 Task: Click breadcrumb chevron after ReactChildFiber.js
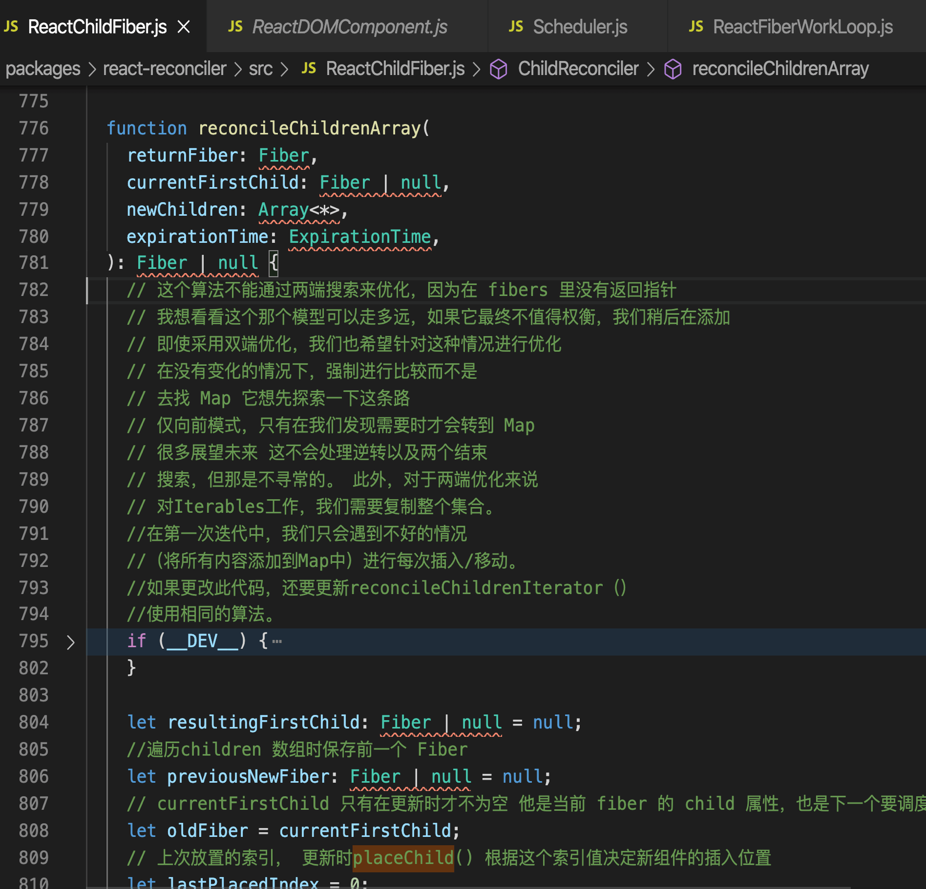476,69
